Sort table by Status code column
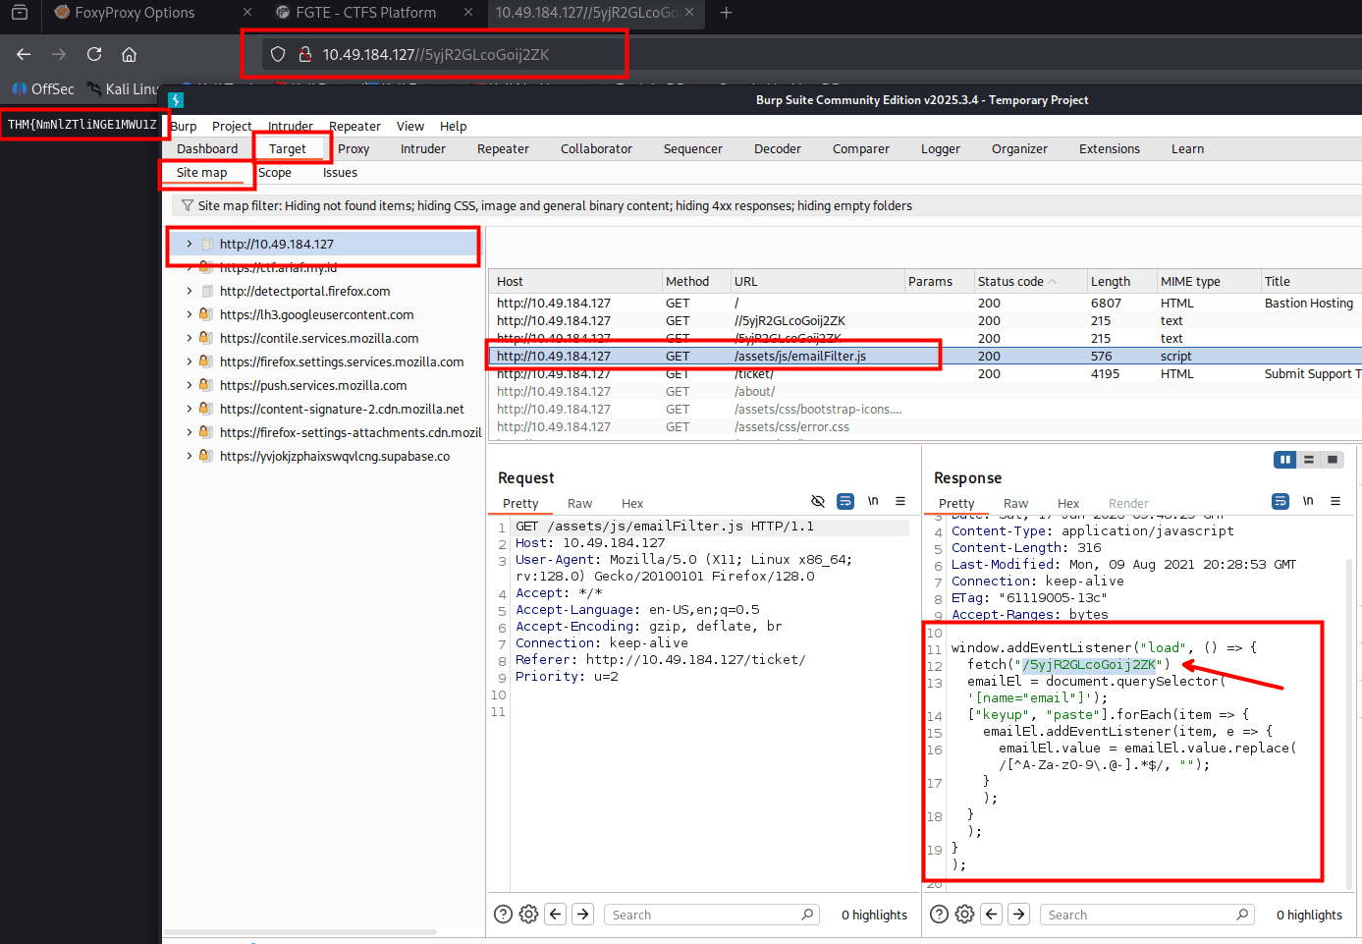Viewport: 1362px width, 944px height. pos(1010,281)
